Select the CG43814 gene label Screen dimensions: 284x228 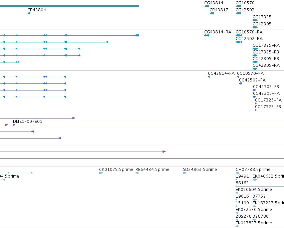pyautogui.click(x=214, y=3)
